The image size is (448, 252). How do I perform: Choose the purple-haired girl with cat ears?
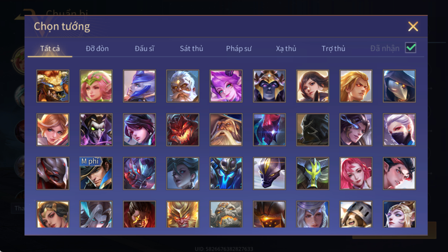[226, 86]
